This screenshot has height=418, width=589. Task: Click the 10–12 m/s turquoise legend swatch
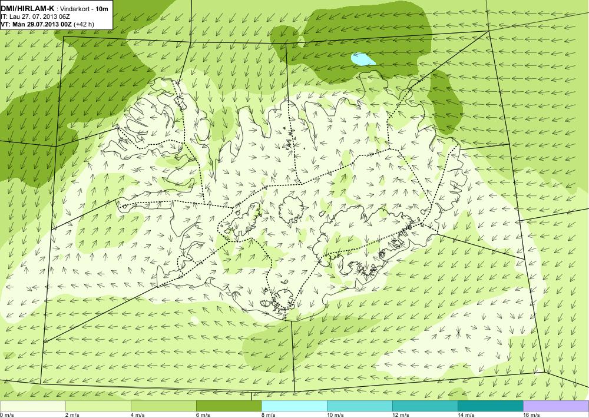coord(359,406)
